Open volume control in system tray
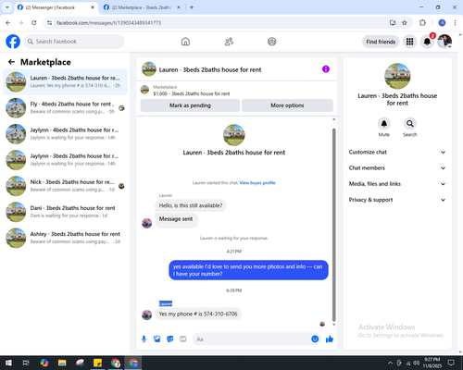This screenshot has height=370, width=463. click(416, 363)
